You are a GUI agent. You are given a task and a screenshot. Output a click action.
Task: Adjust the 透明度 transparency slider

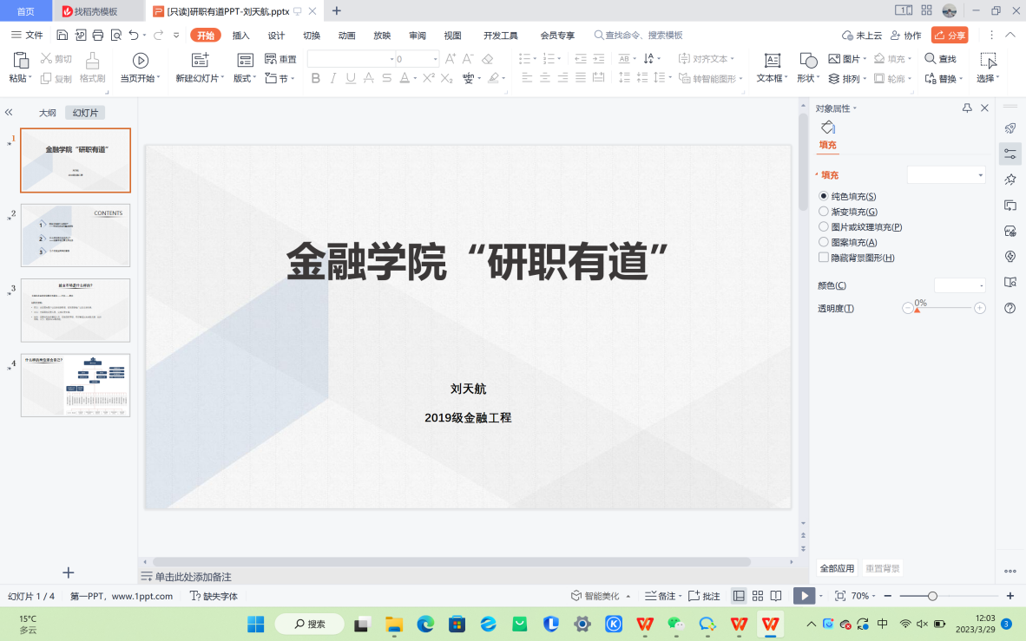point(917,309)
